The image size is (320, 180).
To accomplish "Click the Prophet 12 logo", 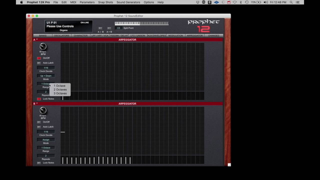I will pos(203,26).
